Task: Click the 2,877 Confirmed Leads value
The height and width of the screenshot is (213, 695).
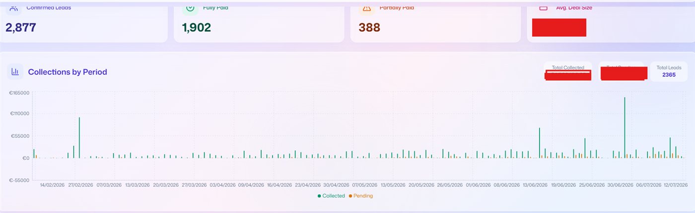Action: point(21,27)
